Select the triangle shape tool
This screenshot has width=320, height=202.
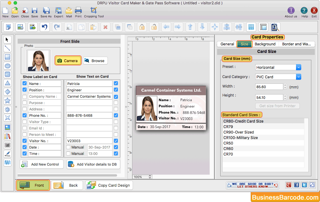coord(8,83)
